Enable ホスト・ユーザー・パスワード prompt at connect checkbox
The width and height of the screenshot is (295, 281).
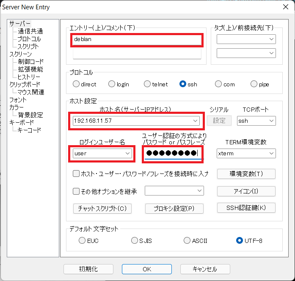click(76, 174)
